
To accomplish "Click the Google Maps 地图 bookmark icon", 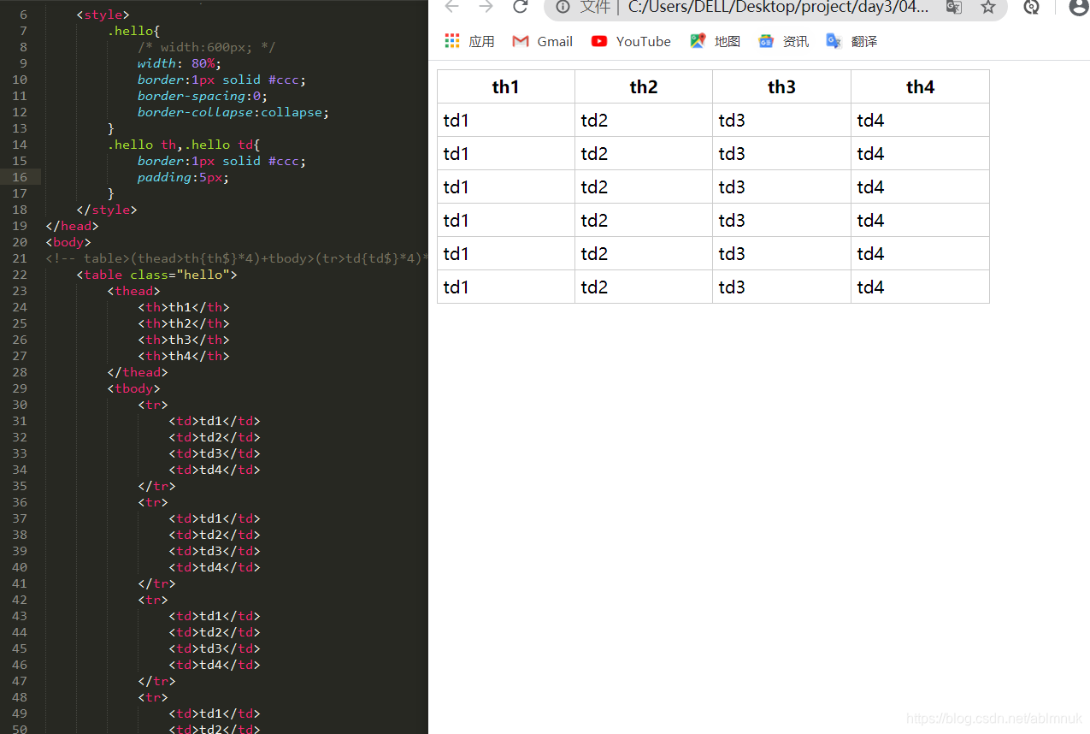I will [x=698, y=41].
